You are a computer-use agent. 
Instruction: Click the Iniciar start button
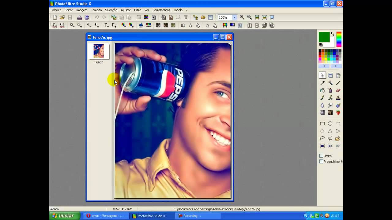pos(65,216)
